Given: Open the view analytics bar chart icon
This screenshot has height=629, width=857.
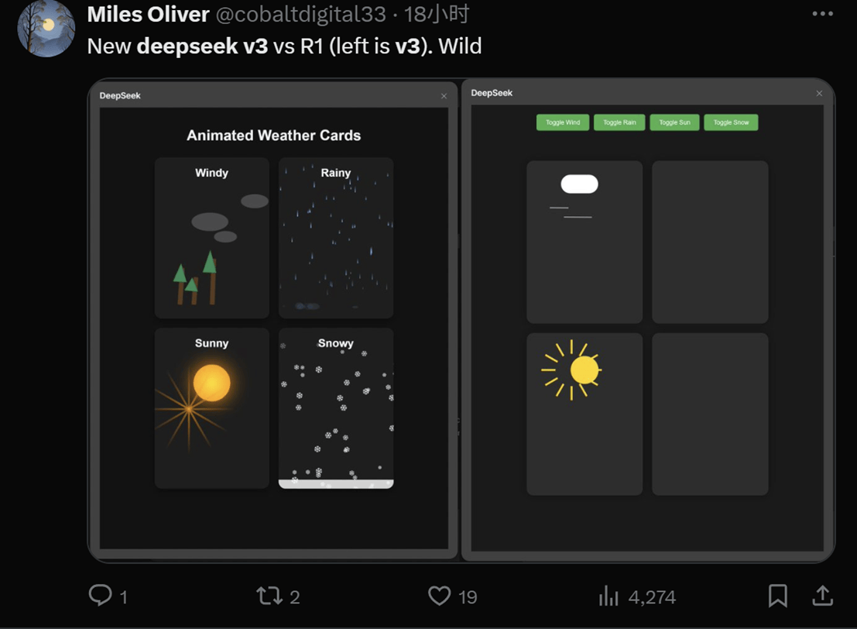Looking at the screenshot, I should 608,596.
